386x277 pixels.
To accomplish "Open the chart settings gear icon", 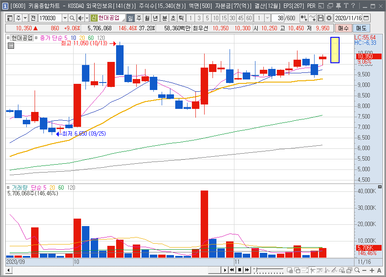I will point(329,18).
